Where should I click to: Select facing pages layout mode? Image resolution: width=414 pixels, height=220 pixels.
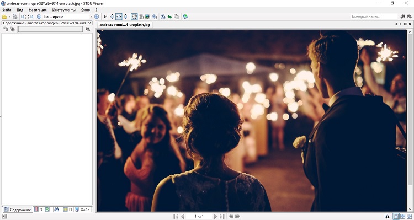pyautogui.click(x=402, y=217)
